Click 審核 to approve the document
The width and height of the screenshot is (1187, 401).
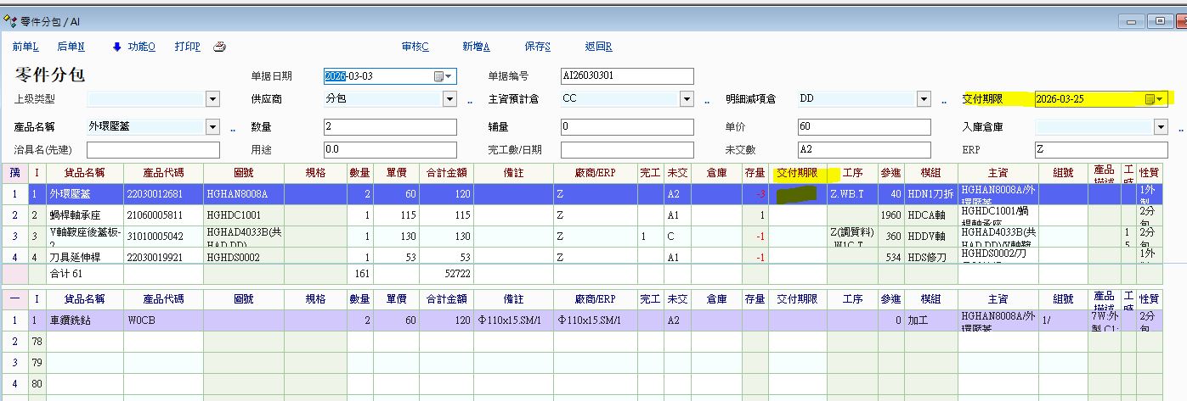(x=415, y=47)
